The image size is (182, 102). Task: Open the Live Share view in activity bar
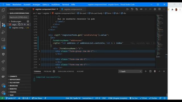[x=3, y=61]
